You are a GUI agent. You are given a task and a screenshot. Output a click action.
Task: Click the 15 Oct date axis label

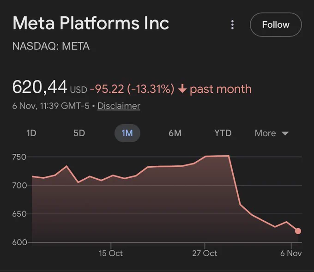[111, 254]
